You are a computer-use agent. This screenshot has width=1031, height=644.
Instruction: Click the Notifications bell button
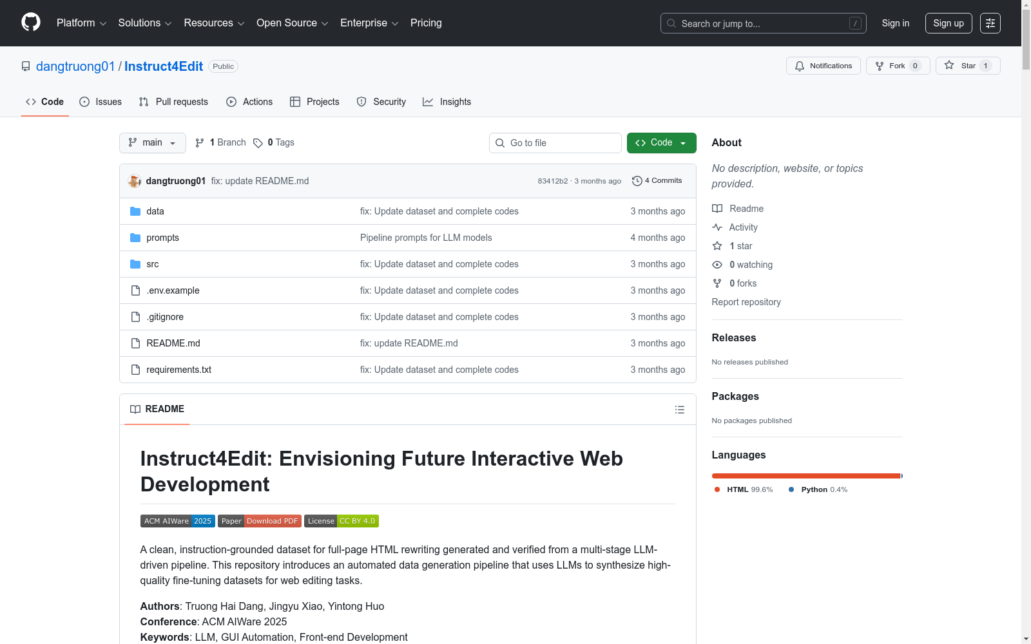coord(824,66)
